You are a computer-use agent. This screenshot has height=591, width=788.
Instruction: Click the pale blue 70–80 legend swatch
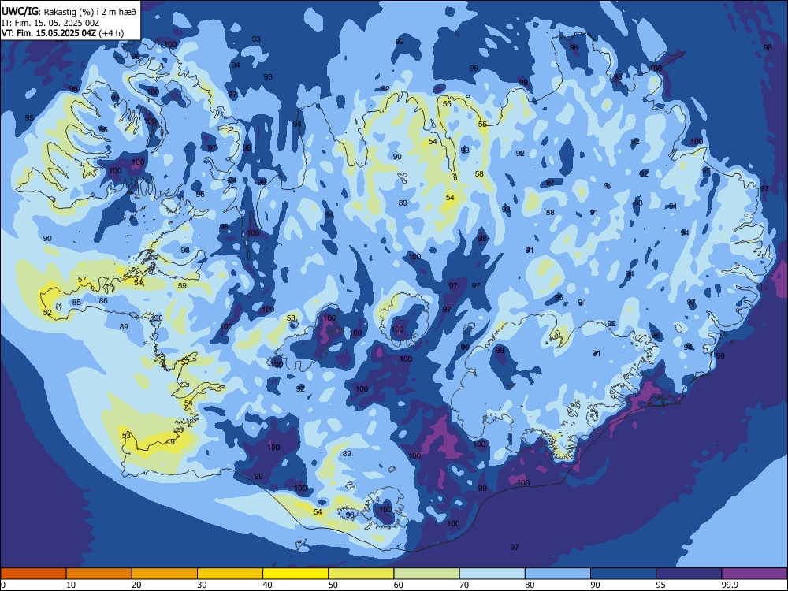(x=492, y=574)
